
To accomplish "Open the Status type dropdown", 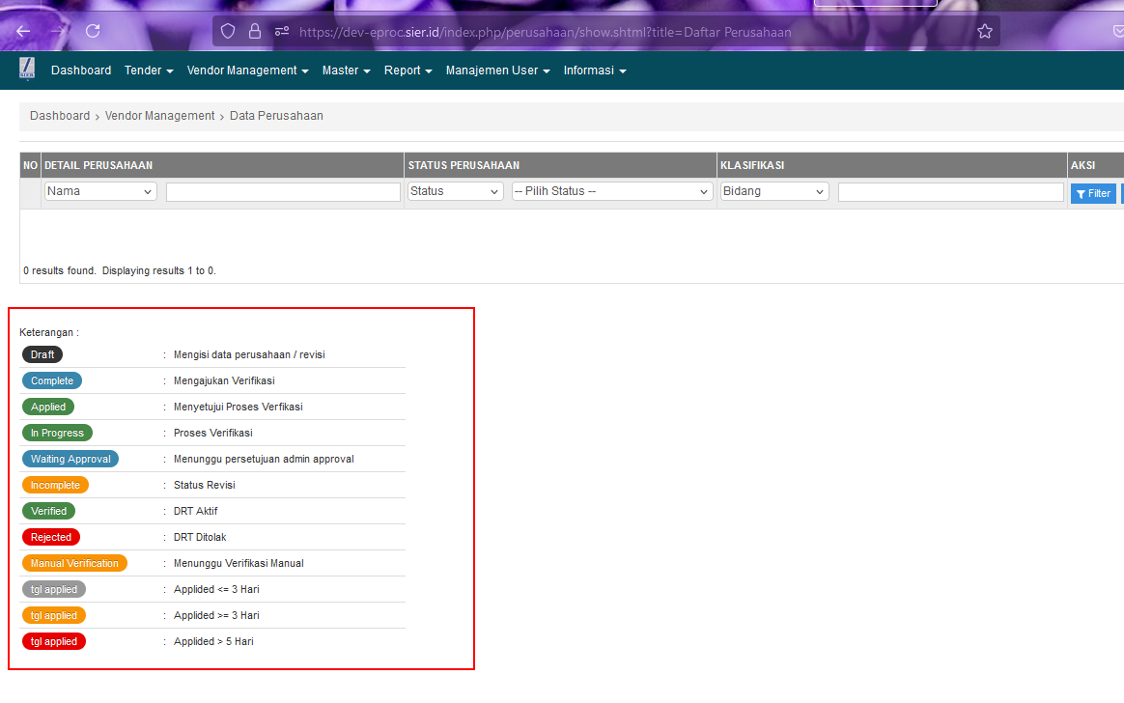I will coord(455,191).
